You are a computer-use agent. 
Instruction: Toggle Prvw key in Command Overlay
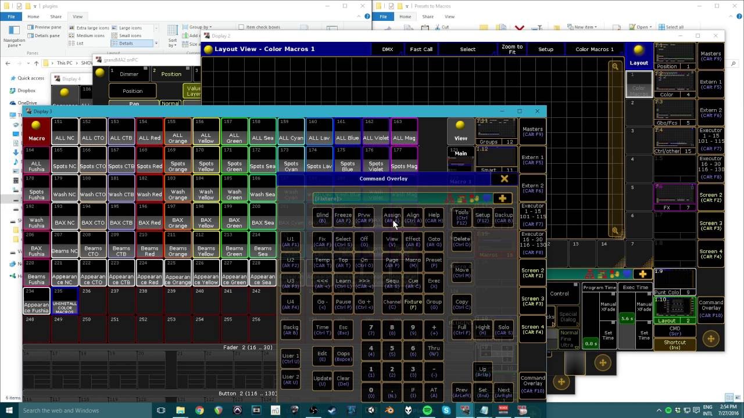(x=364, y=218)
